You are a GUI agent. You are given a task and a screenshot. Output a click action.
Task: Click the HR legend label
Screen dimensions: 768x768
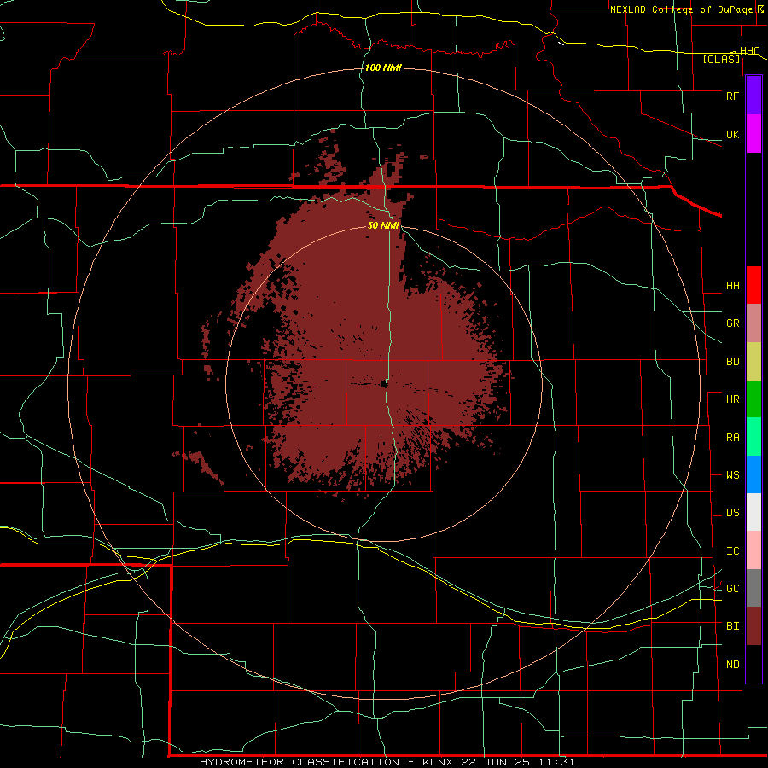click(732, 399)
